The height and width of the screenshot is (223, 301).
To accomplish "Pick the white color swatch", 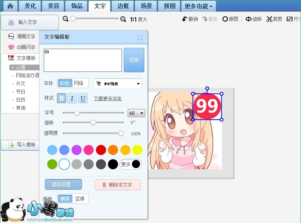I will (x=64, y=164).
